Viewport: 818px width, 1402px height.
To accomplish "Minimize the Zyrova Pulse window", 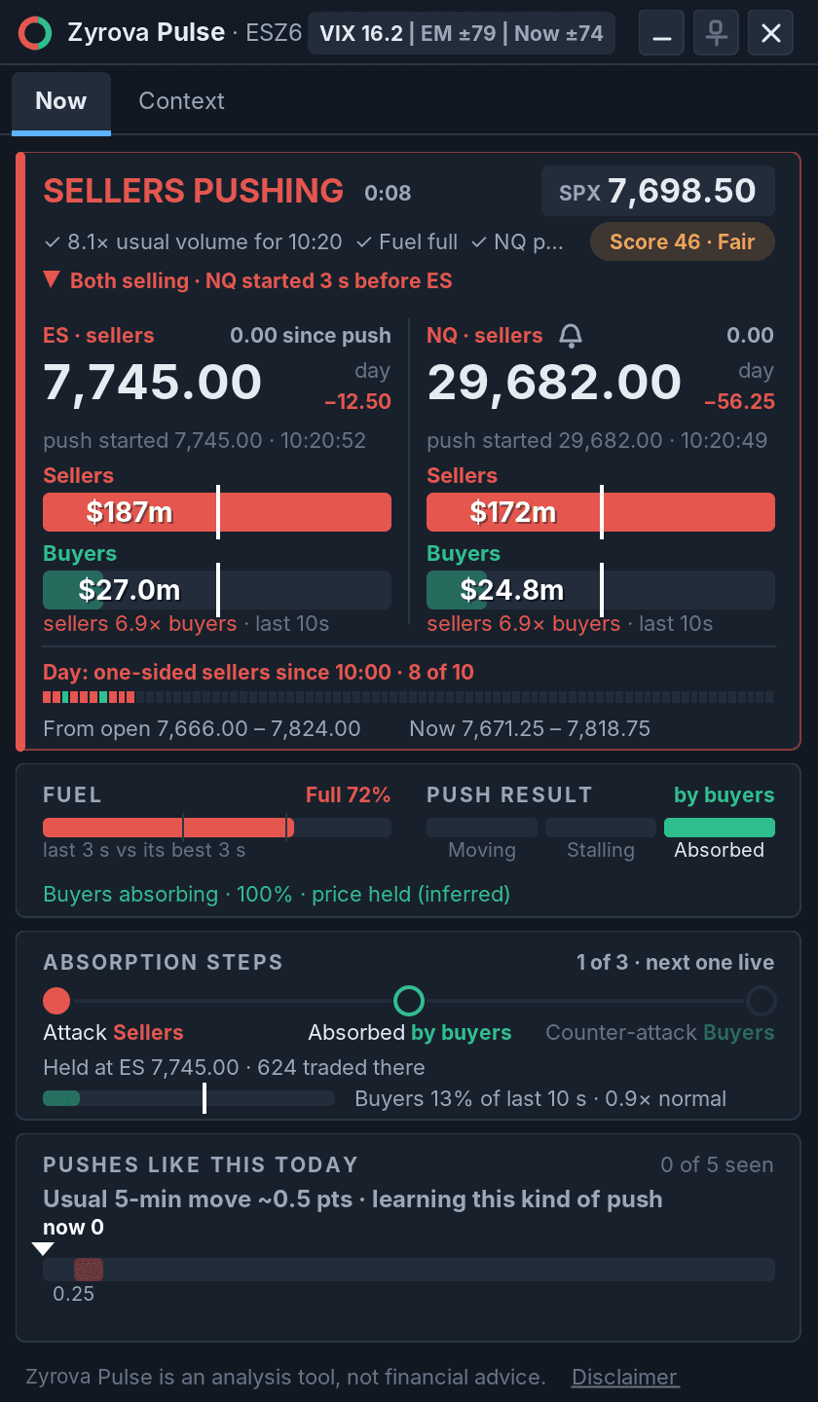I will (661, 33).
